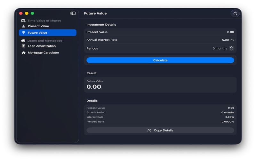The image size is (256, 160).
Task: Close the window with the red button
Action: (21, 13)
